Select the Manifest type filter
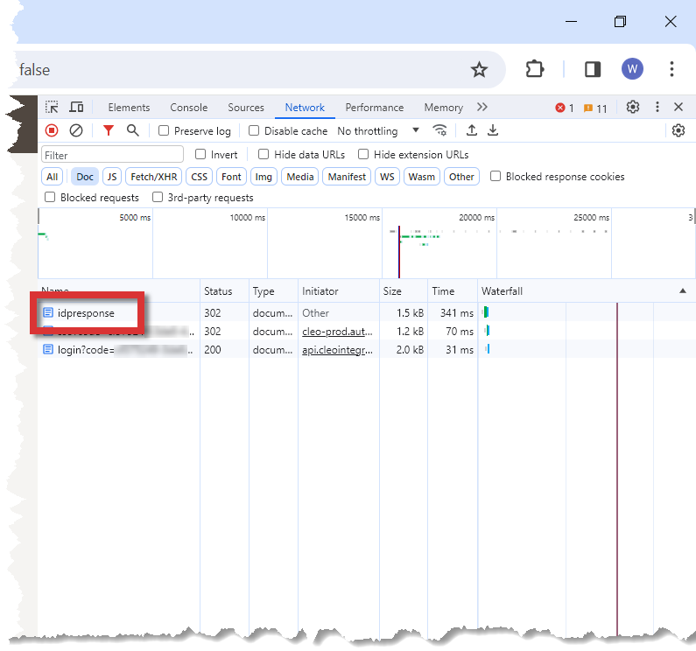This screenshot has height=651, width=696. [347, 177]
